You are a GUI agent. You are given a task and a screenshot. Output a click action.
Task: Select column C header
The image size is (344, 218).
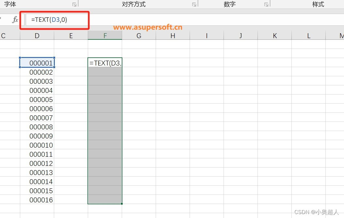click(x=10, y=36)
